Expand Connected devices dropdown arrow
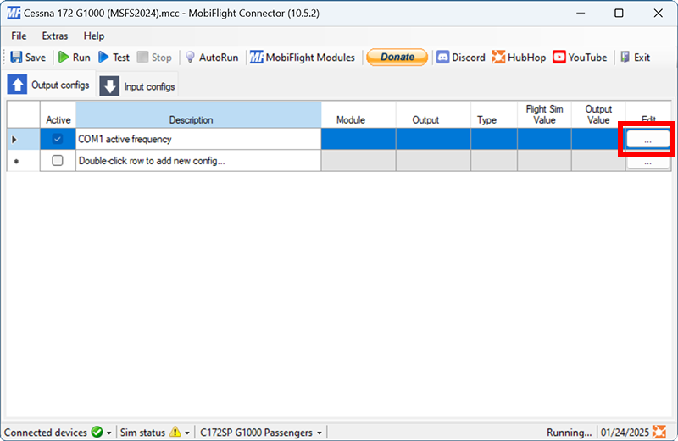The image size is (678, 441). (109, 433)
